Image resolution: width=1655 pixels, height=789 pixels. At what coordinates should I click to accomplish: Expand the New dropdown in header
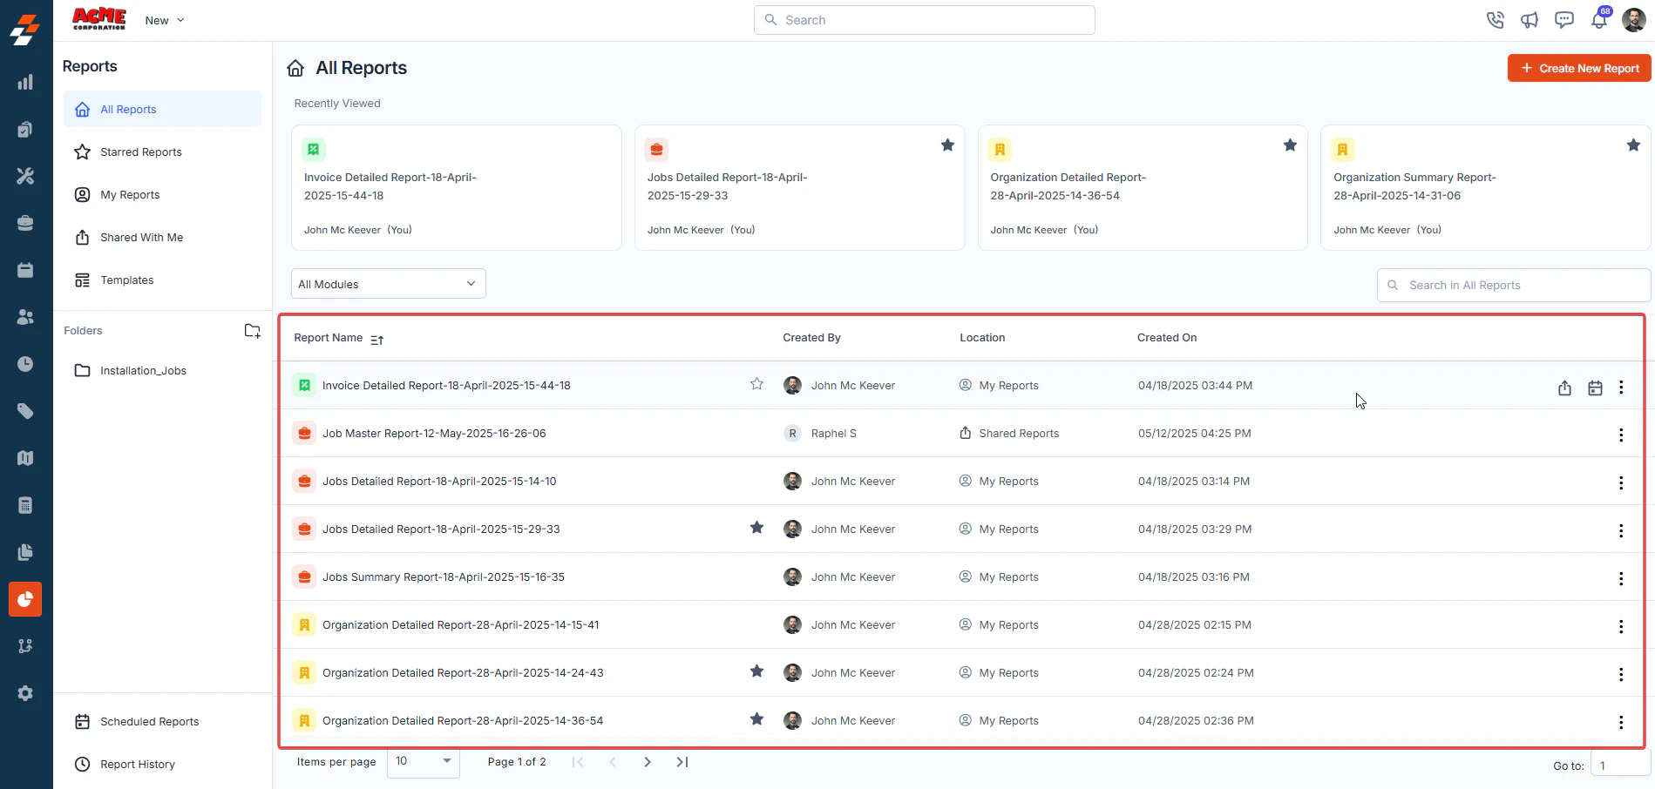coord(165,20)
